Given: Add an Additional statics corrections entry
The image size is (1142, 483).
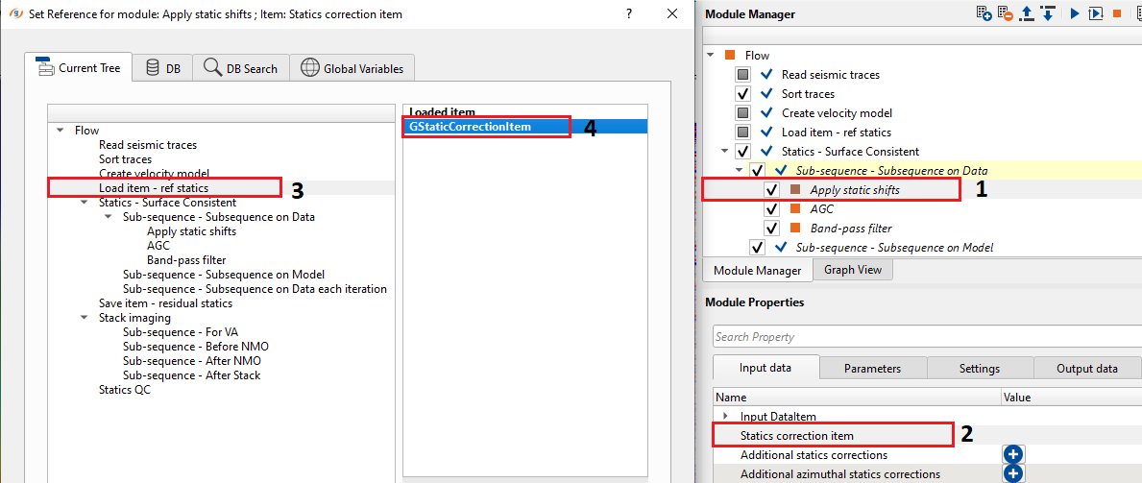Looking at the screenshot, I should [x=1014, y=455].
